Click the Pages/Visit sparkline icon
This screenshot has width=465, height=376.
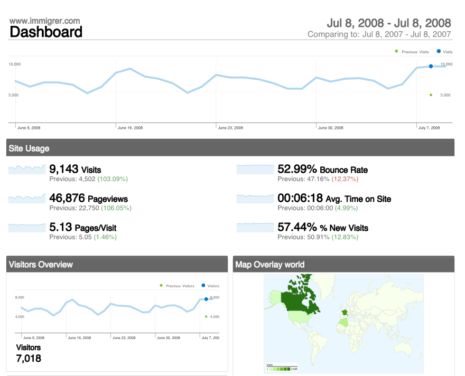click(26, 228)
